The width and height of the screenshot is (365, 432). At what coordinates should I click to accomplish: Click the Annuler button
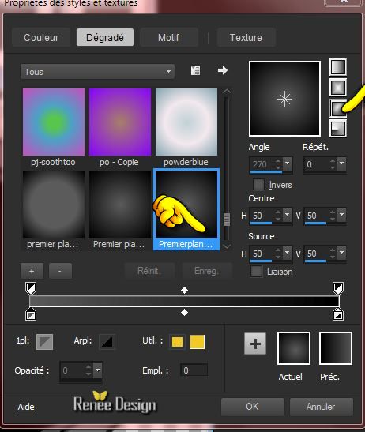click(322, 407)
